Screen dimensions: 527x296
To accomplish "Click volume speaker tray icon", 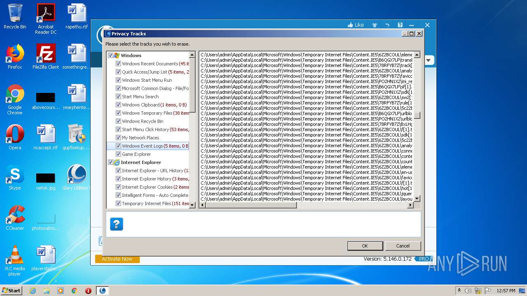I will tap(468, 291).
